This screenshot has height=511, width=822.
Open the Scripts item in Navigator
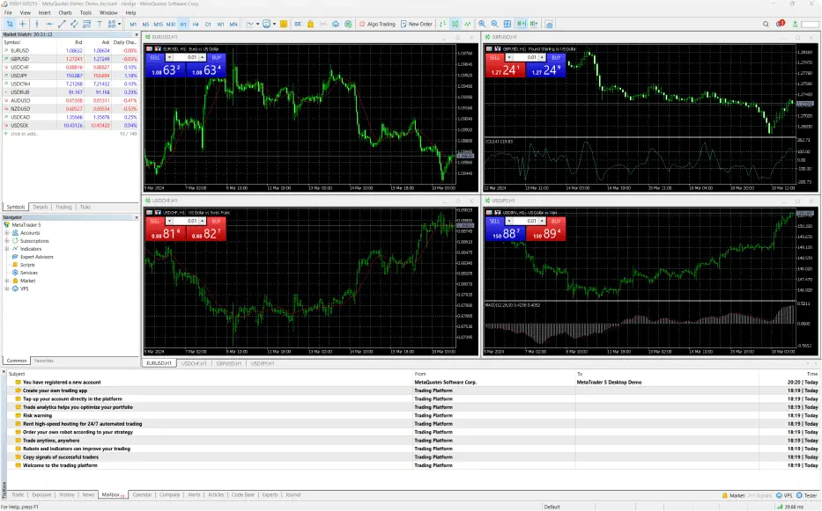(27, 265)
